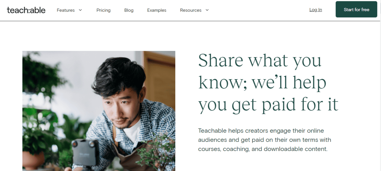This screenshot has height=171, width=381.
Task: Expand the Features dropdown chevron
Action: coord(80,10)
